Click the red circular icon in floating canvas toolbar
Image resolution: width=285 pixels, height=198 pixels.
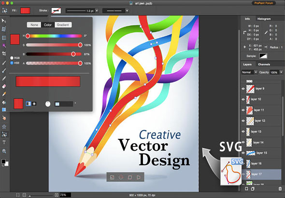(121, 177)
